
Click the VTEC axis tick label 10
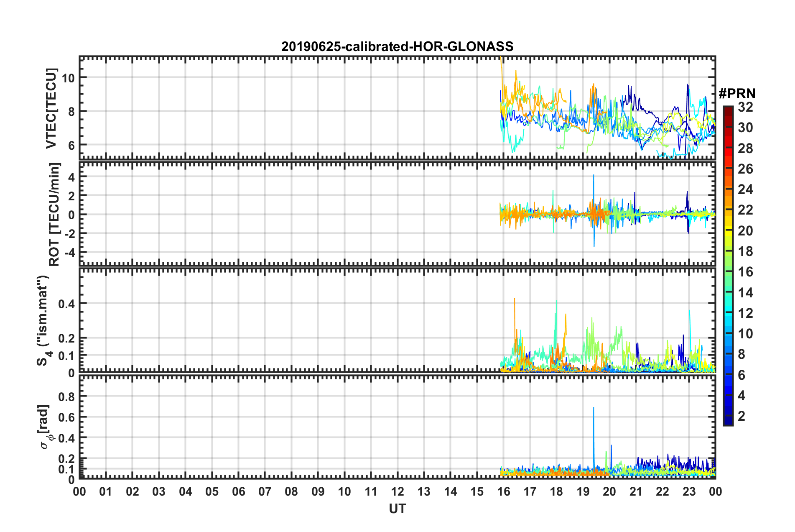coord(68,78)
